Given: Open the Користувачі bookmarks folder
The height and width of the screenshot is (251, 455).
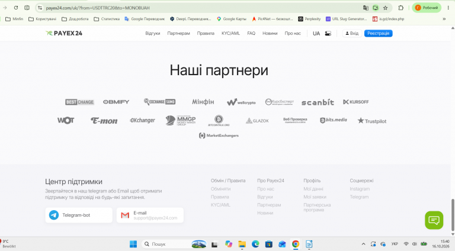Looking at the screenshot, I should point(43,19).
